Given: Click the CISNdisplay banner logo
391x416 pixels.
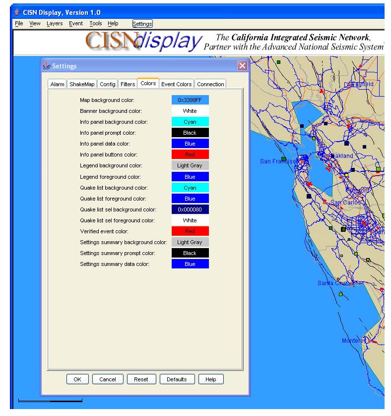Looking at the screenshot, I should [x=143, y=41].
